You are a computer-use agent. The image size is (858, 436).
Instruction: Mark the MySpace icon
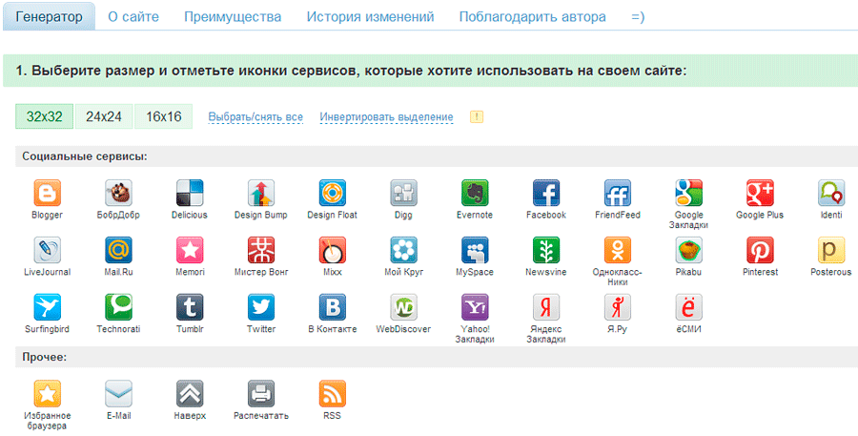point(475,250)
